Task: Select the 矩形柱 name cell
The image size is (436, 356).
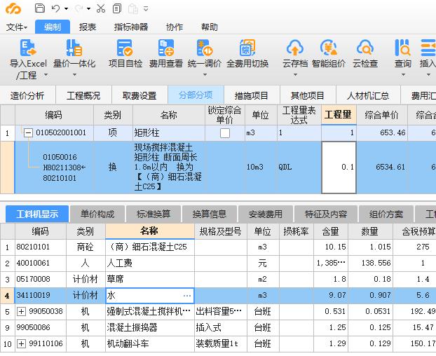Action: tap(169, 133)
